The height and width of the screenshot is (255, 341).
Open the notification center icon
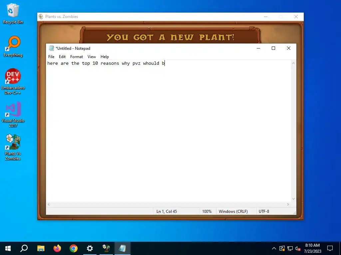(x=330, y=248)
